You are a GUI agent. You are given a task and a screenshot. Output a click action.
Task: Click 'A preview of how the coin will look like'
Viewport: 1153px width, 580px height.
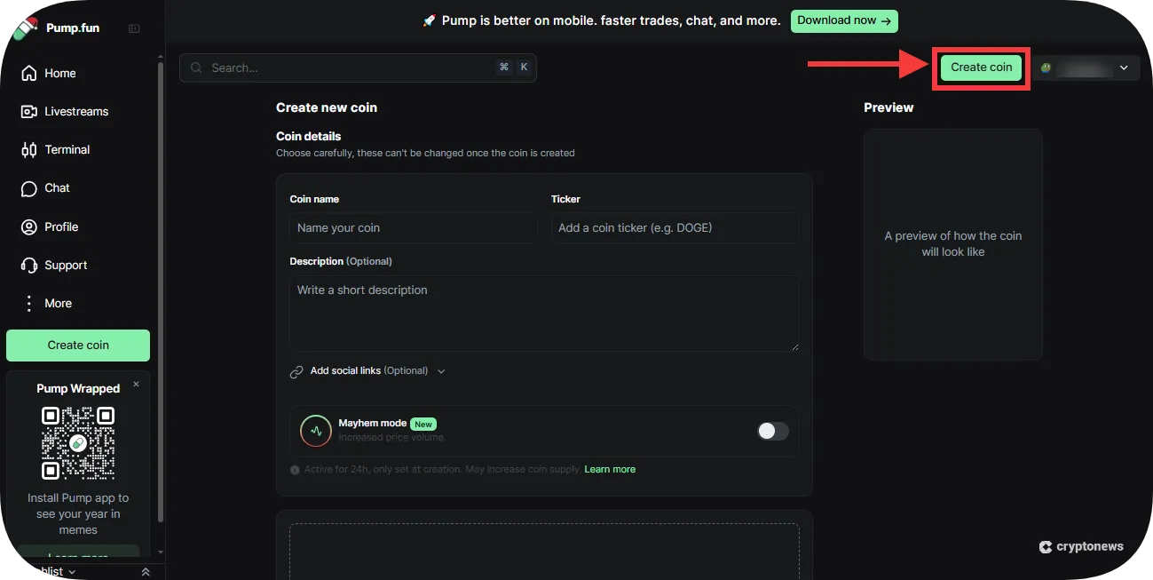pyautogui.click(x=953, y=243)
